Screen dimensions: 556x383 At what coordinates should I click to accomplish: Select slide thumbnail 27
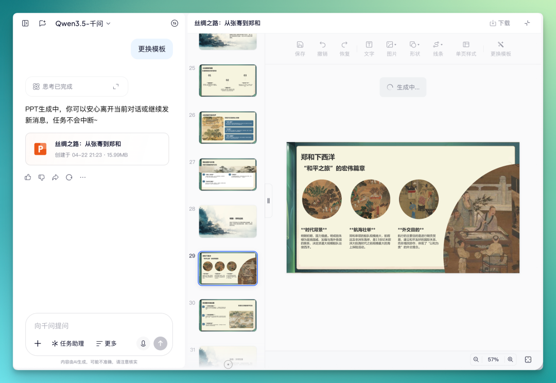[228, 175]
